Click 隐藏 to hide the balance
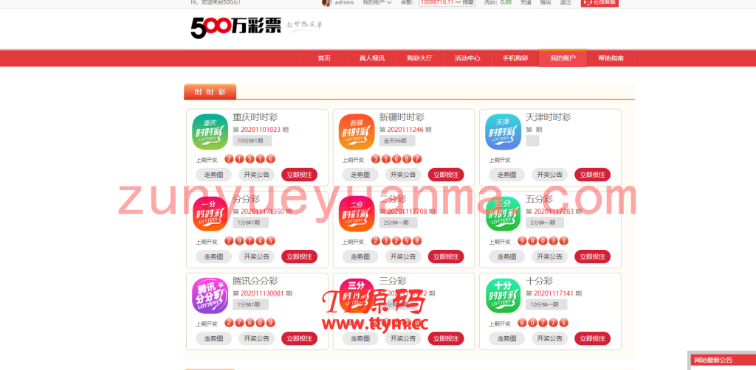756x370 pixels. tap(467, 2)
